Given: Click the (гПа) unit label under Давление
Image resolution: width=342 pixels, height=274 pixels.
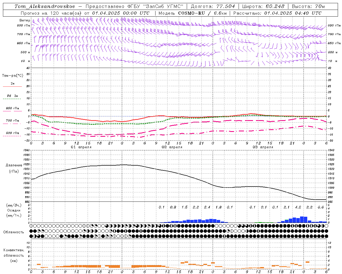Looking at the screenshot, I should click(14, 172).
